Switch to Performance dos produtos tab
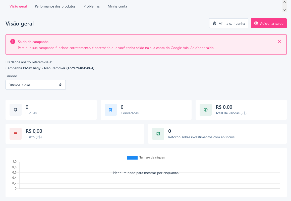This screenshot has width=291, height=201. pyautogui.click(x=55, y=6)
